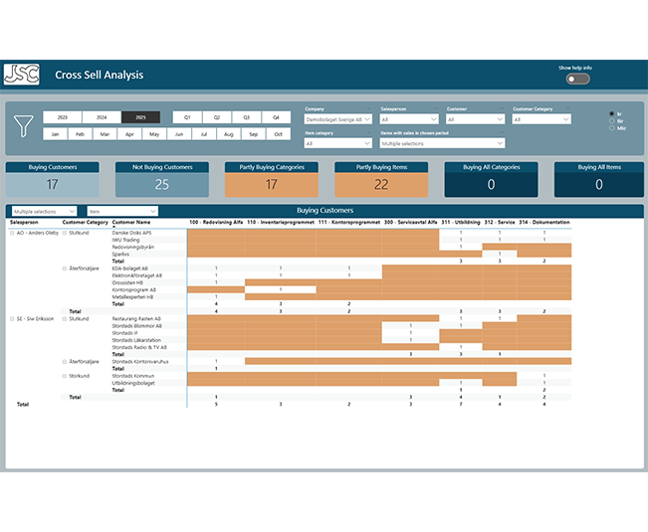648x532 pixels.
Task: Select the Mkr currency radio button
Action: tap(611, 128)
